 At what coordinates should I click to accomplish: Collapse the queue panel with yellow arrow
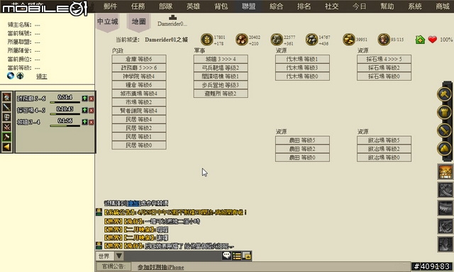coord(6,147)
